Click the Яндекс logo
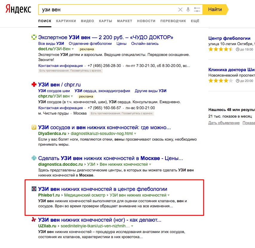 coord(18,9)
